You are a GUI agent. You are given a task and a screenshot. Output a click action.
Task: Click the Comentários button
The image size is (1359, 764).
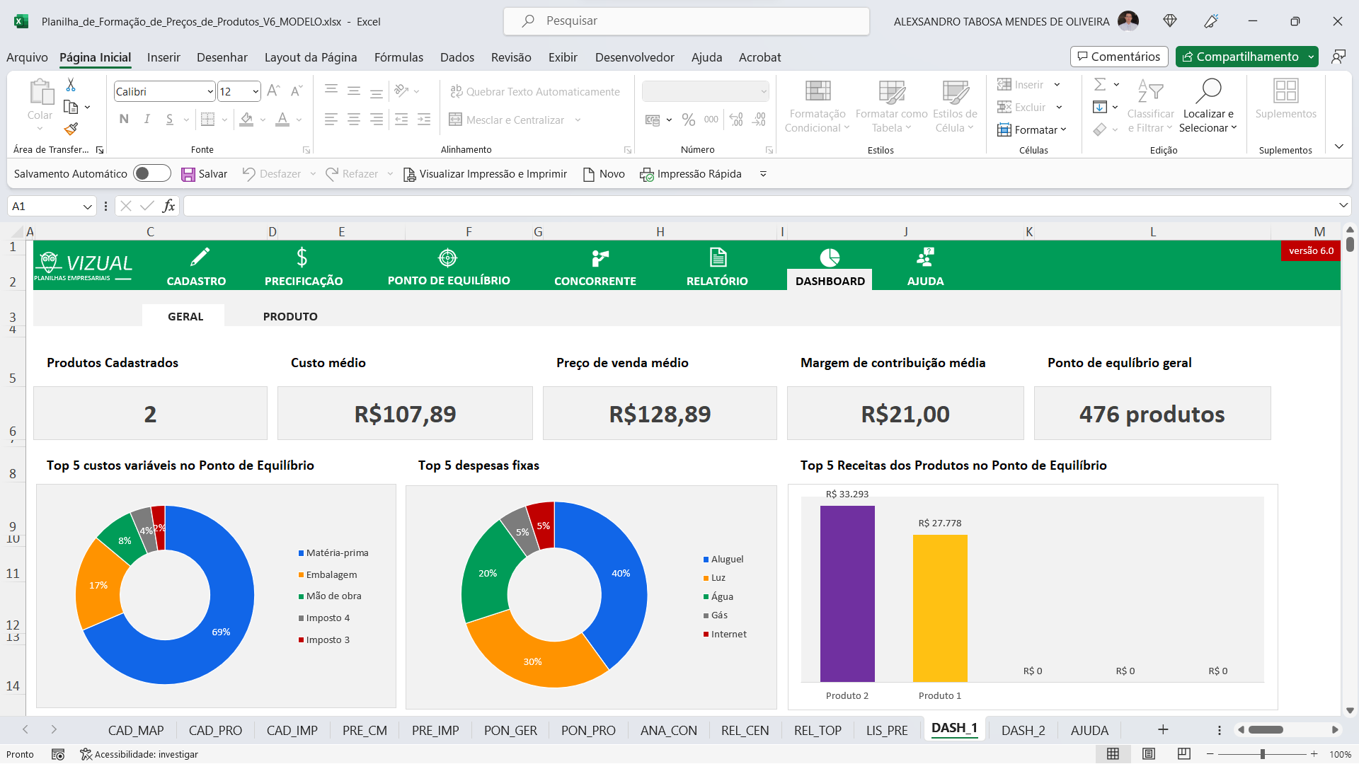(x=1118, y=57)
